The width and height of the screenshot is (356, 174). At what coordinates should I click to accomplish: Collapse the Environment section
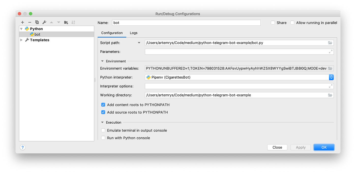click(102, 61)
